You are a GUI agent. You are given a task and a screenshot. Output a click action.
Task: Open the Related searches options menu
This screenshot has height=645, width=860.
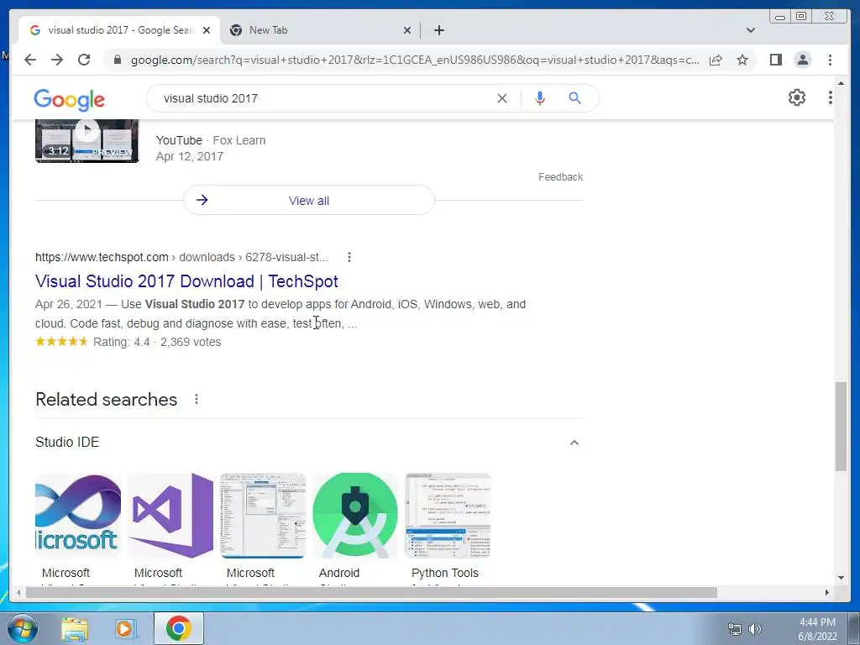click(197, 399)
